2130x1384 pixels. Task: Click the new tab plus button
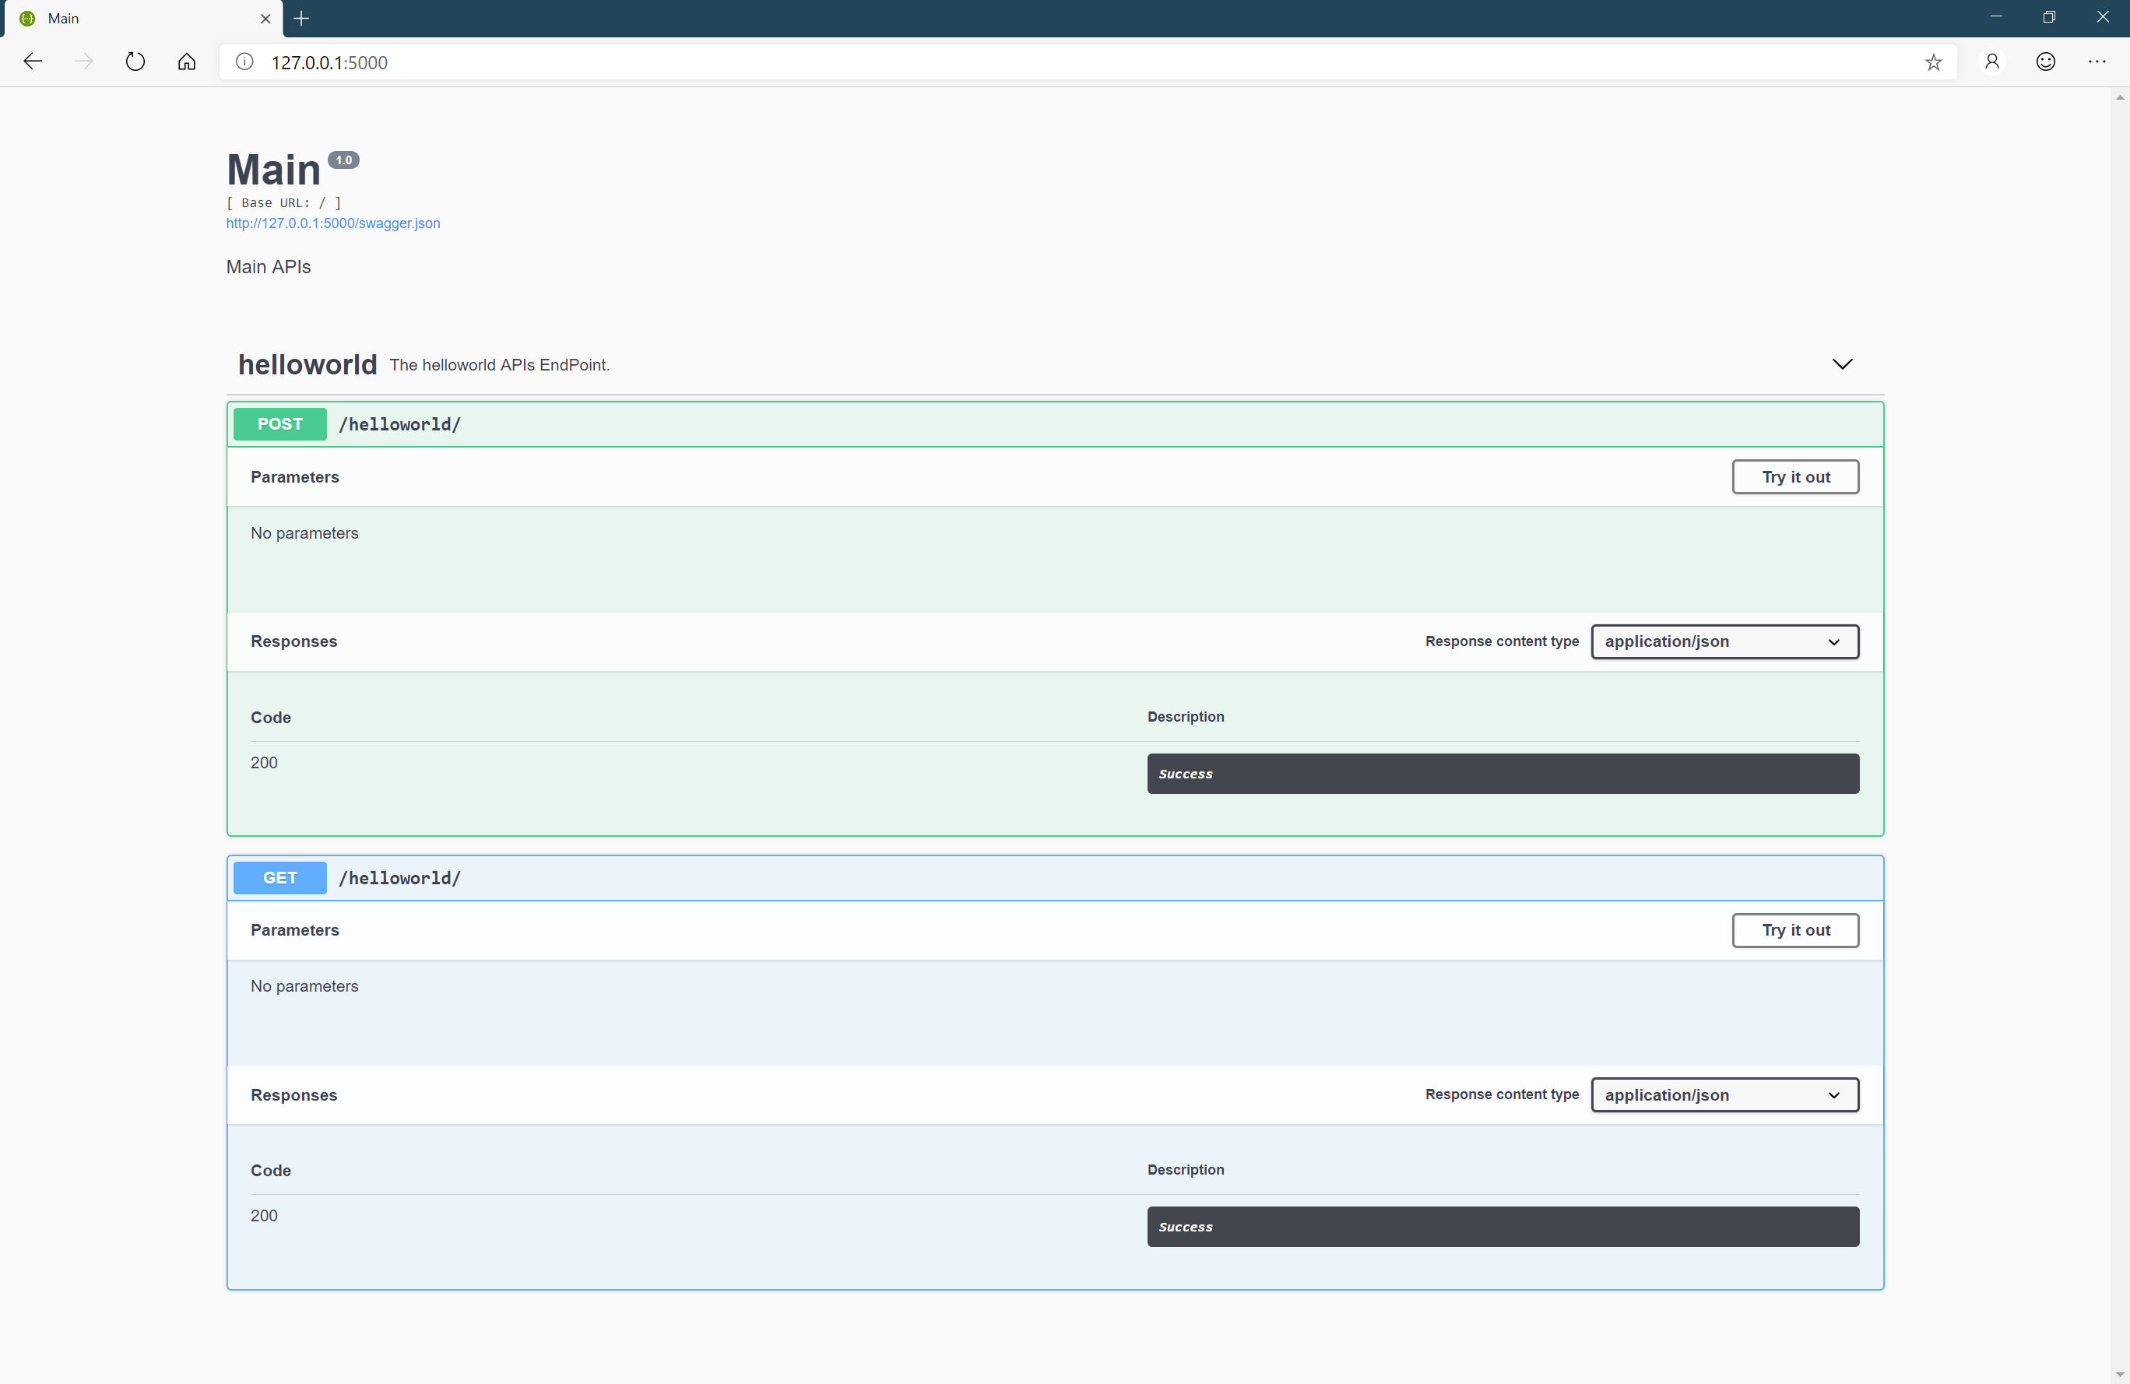[303, 19]
